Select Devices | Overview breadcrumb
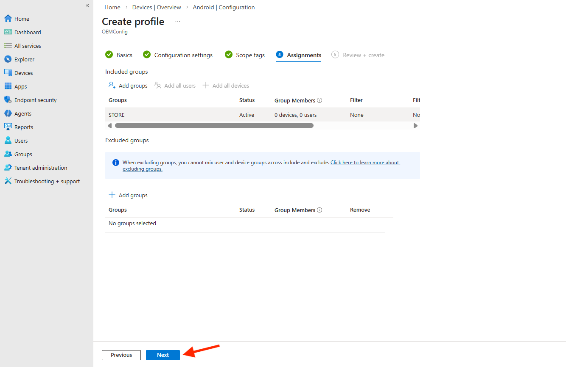 point(157,7)
